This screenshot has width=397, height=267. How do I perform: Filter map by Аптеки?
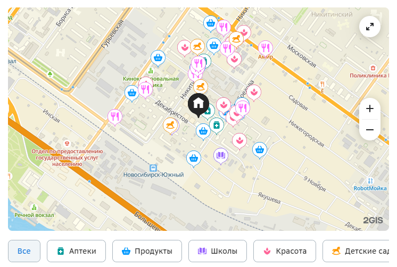pos(76,251)
